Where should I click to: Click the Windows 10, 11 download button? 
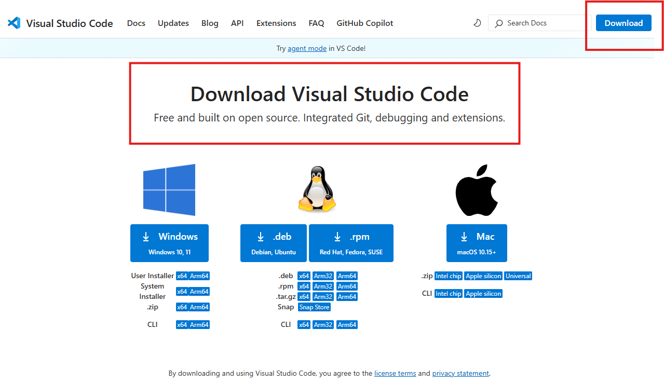[169, 243]
